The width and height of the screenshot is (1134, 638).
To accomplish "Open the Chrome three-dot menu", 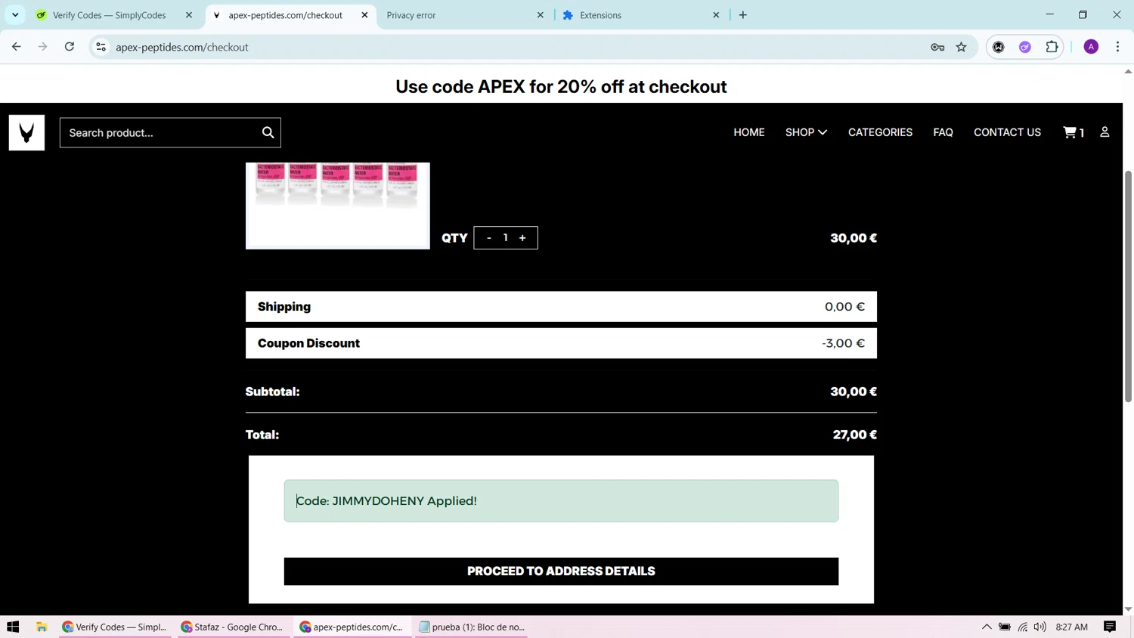I will [1117, 47].
